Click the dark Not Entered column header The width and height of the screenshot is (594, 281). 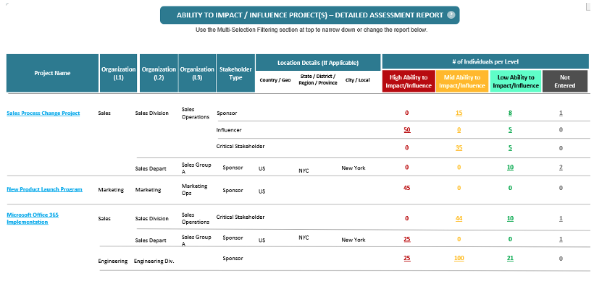565,81
